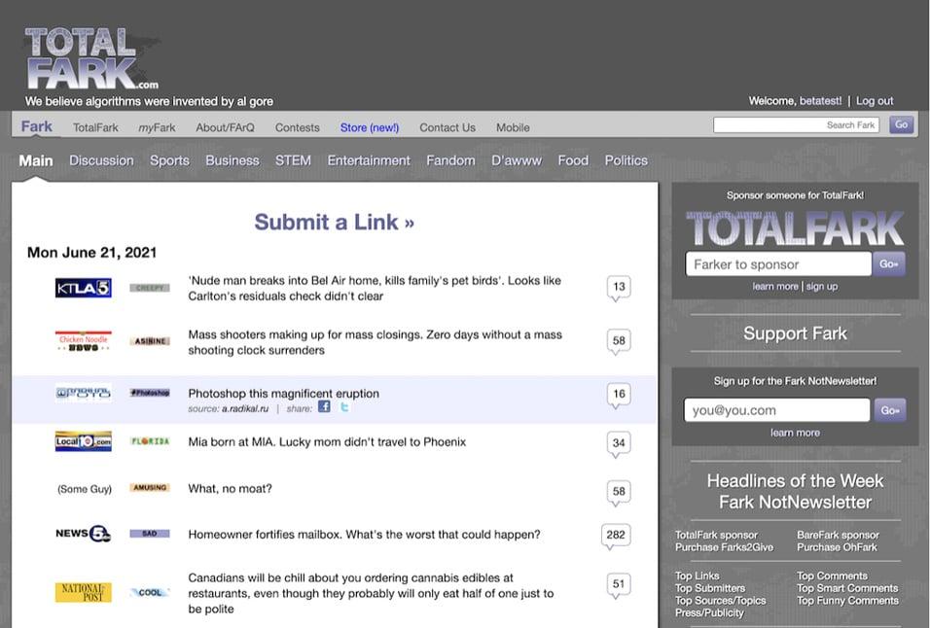Click the Go button beside Search Fark
The image size is (930, 628).
[x=902, y=125]
